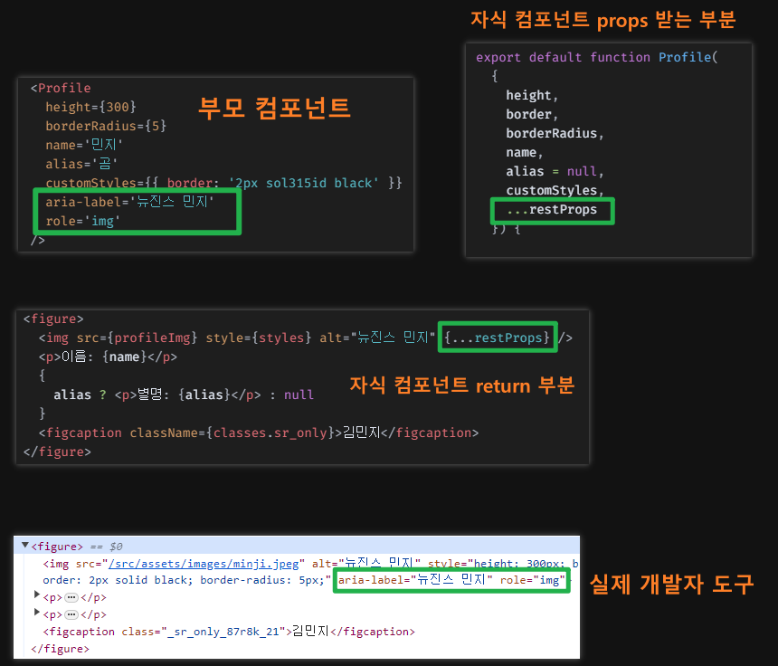Click the customStyles parameter in Profile function
The width and height of the screenshot is (778, 666).
(555, 190)
